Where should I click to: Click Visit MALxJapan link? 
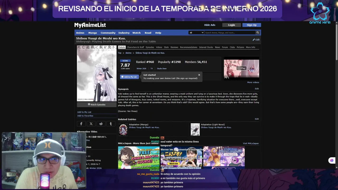[x=251, y=143]
